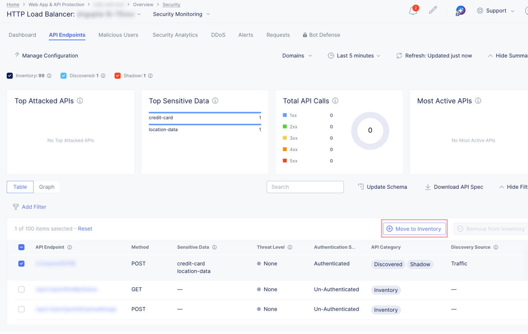Click Download API Spec
The width and height of the screenshot is (528, 334).
coord(454,187)
